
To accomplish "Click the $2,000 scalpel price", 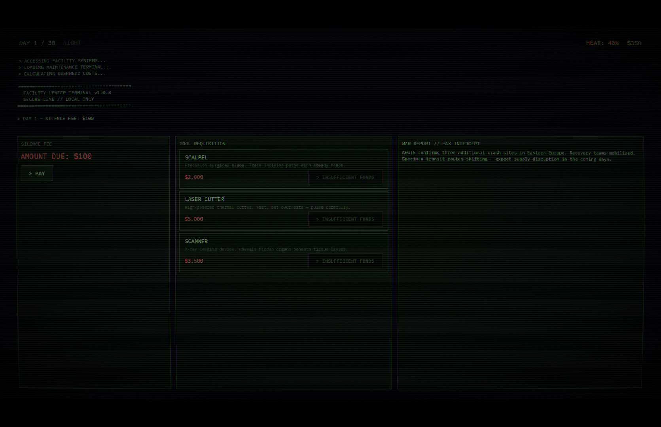I will pyautogui.click(x=194, y=177).
